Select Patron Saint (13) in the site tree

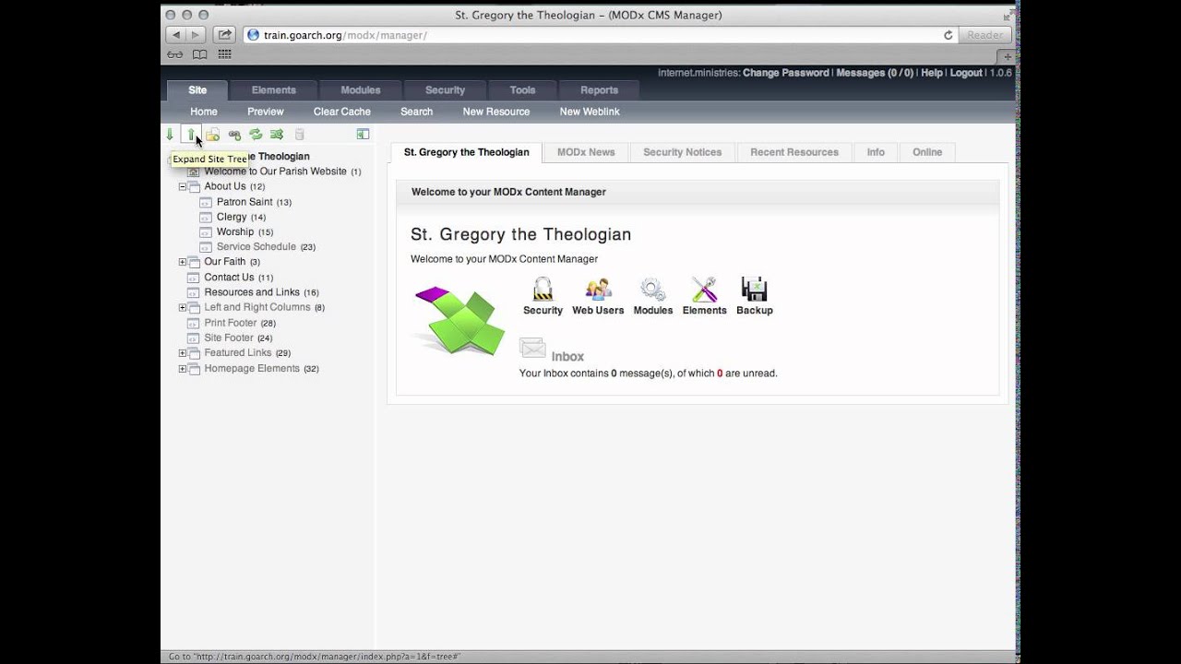[x=254, y=202]
